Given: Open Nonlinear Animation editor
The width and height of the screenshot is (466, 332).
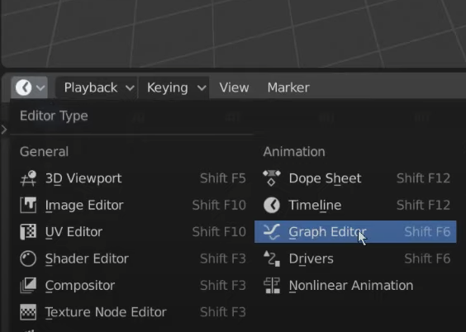Looking at the screenshot, I should 355,285.
